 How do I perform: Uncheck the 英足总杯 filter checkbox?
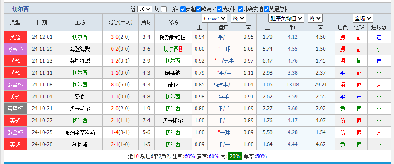click(266, 9)
